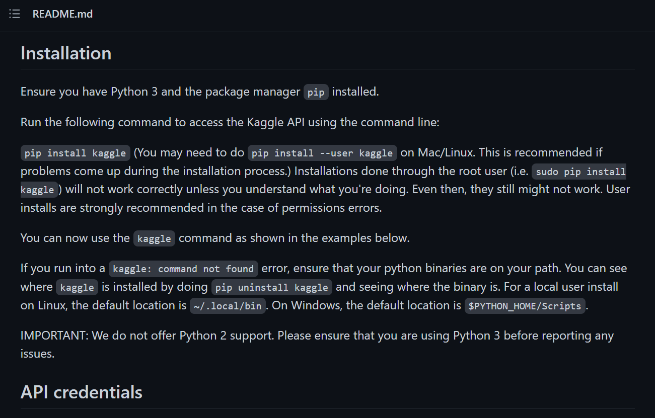Click the 'pip install kaggle' code snippet
Image resolution: width=655 pixels, height=418 pixels.
click(75, 153)
